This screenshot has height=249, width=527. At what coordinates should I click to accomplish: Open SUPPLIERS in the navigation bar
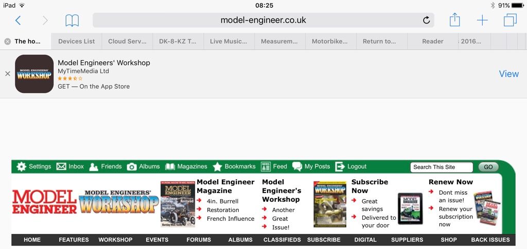407,240
